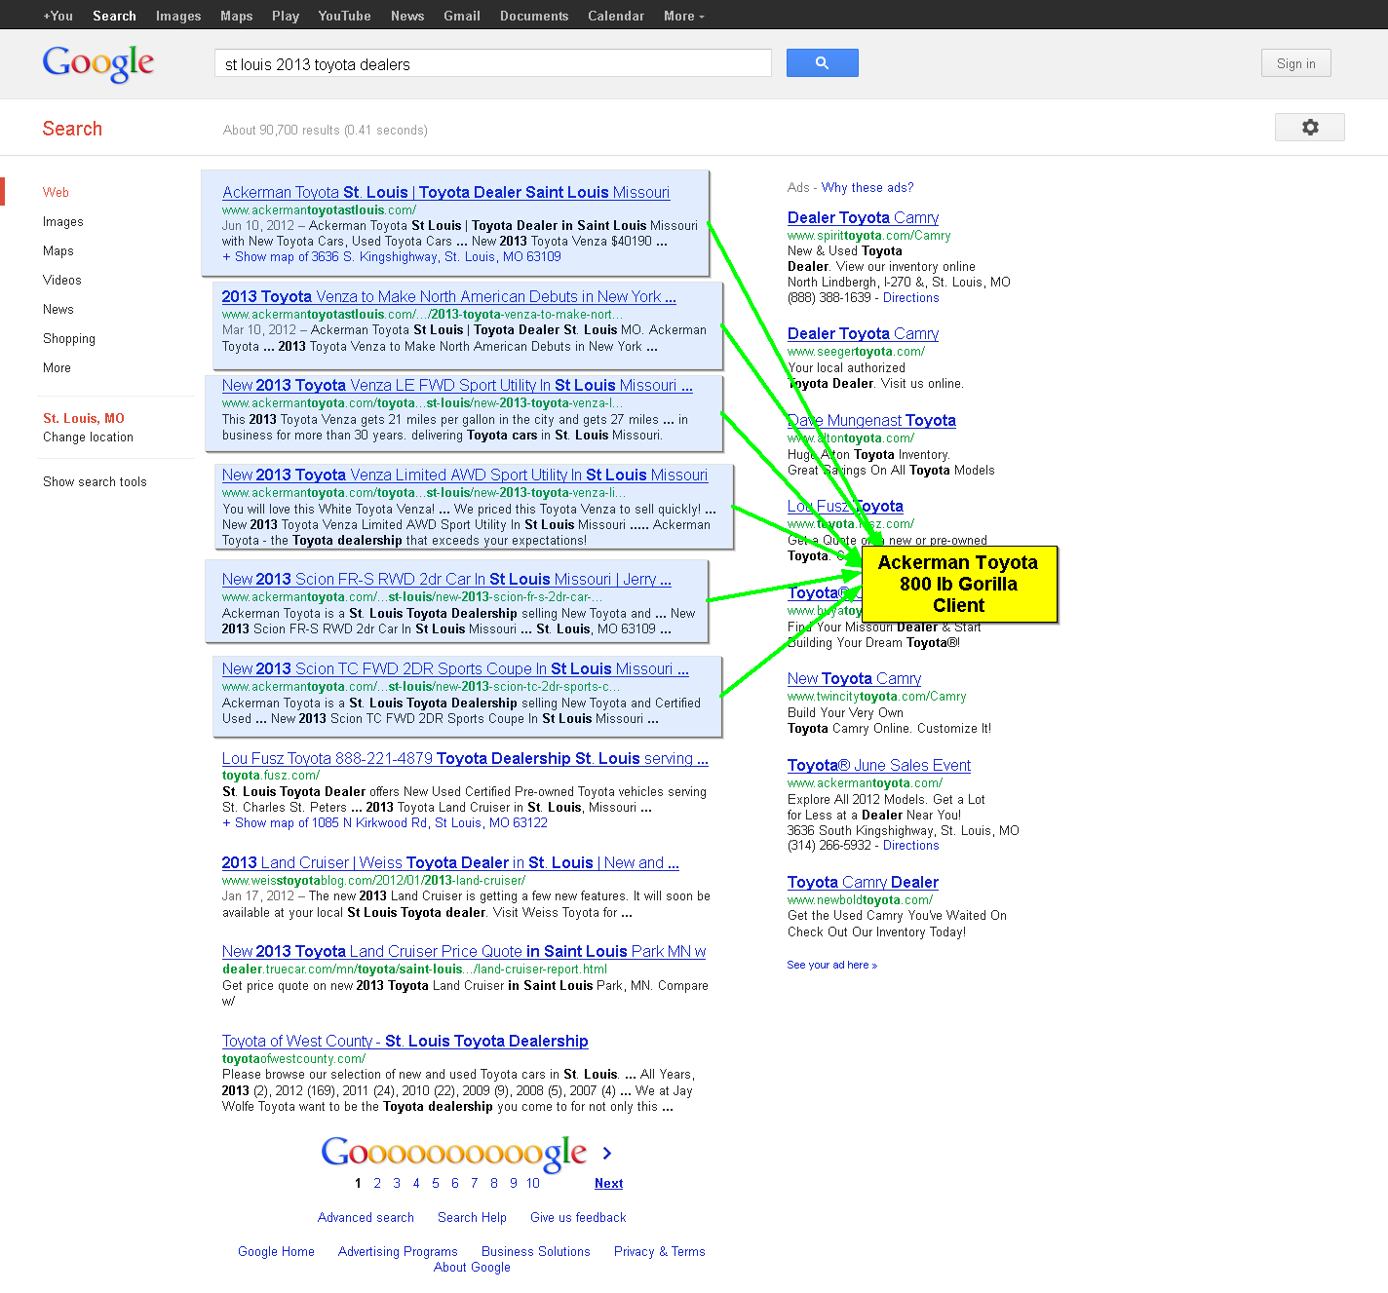Go to next page arrow chevron
The width and height of the screenshot is (1388, 1293).
pos(607,1153)
